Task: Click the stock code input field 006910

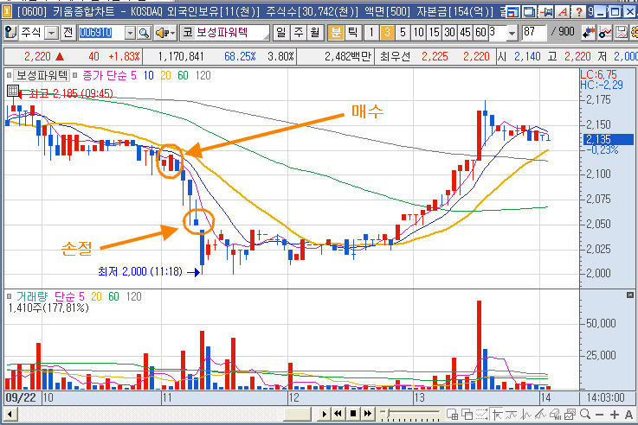Action: 101,33
